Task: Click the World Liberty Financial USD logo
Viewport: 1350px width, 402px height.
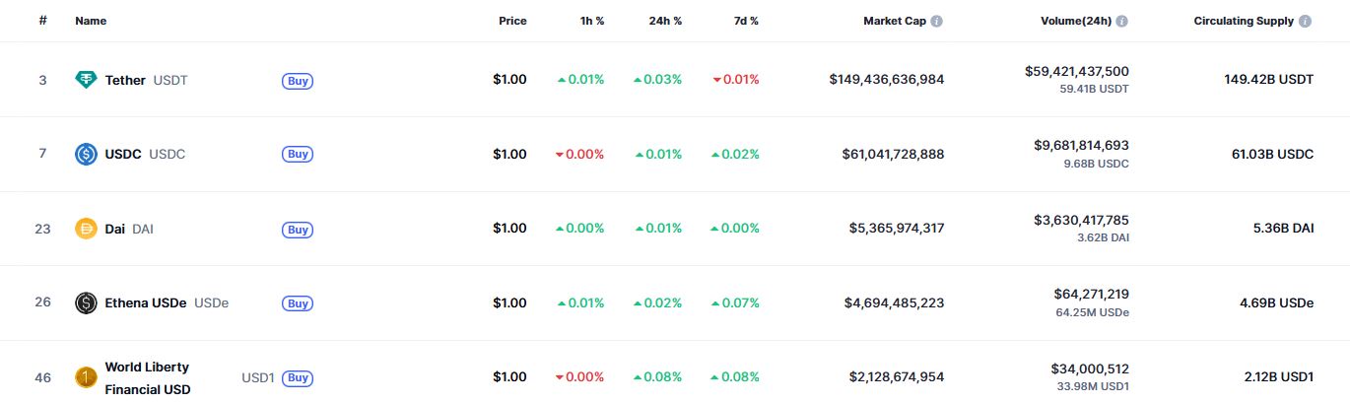Action: pos(87,377)
